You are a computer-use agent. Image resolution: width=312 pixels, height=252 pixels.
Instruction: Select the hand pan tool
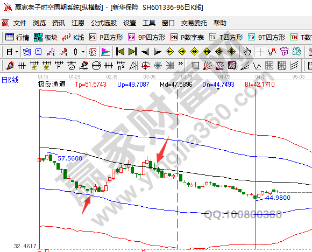247,52
